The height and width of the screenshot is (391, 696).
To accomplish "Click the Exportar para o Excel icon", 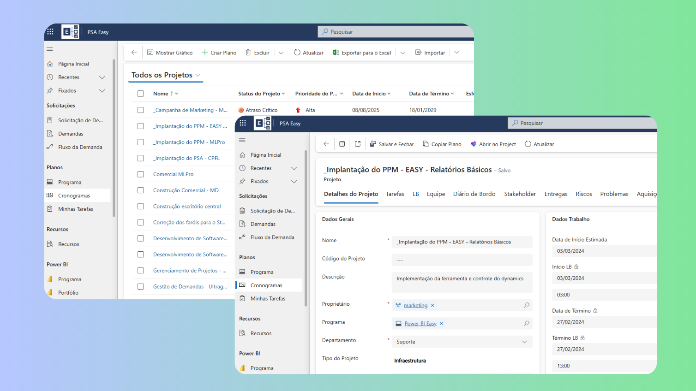I will pyautogui.click(x=336, y=53).
